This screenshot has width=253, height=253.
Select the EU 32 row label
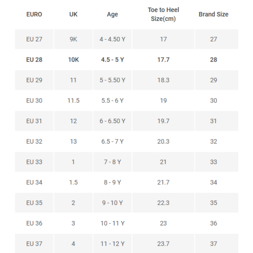[x=34, y=142]
